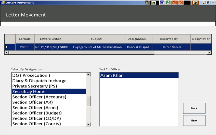Click the blue book icon on brown background

coord(195,2)
